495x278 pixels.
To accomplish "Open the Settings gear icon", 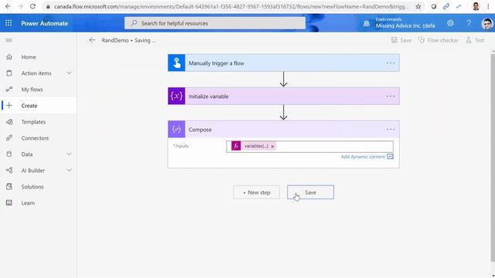I will click(450, 23).
